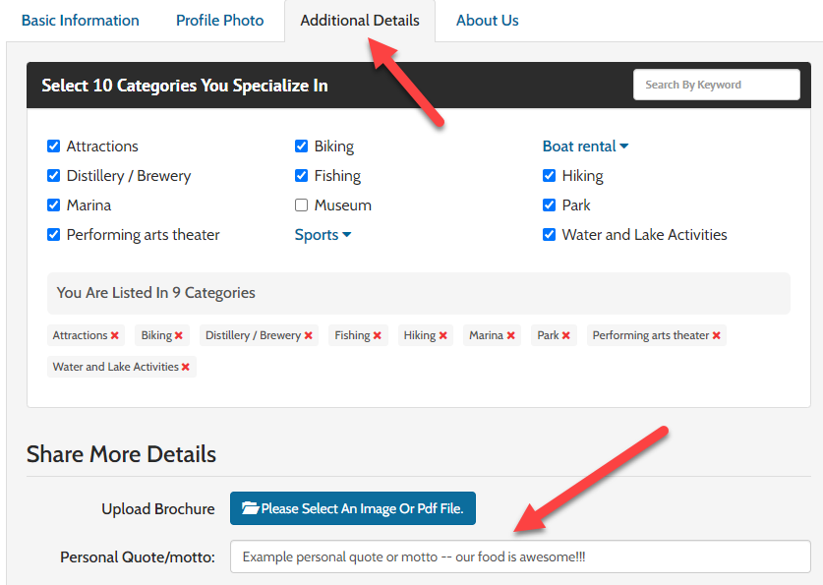Screen dimensions: 823x585
Task: Delete the Distillery / Brewery tag via X
Action: (309, 336)
